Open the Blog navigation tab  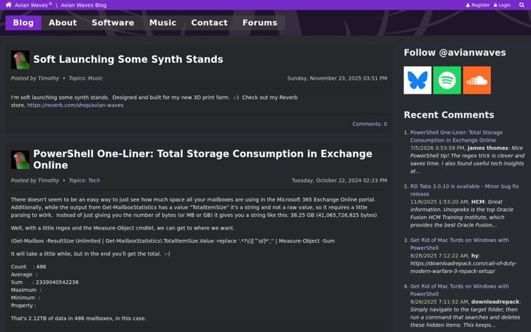click(x=24, y=23)
